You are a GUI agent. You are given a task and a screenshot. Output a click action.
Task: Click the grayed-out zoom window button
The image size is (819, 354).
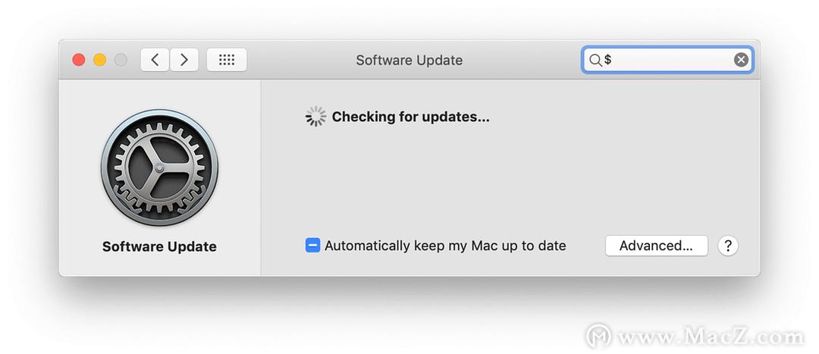(121, 60)
